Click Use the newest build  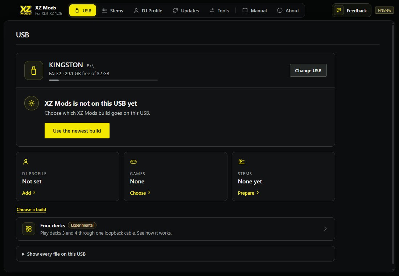(77, 130)
